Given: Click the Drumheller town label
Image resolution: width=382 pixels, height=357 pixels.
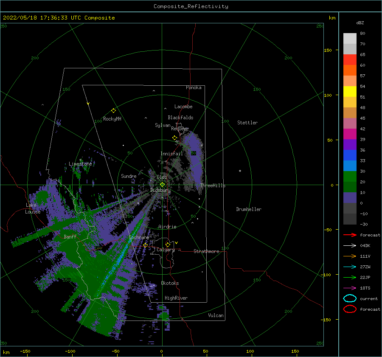Looking at the screenshot, I should (x=249, y=209).
